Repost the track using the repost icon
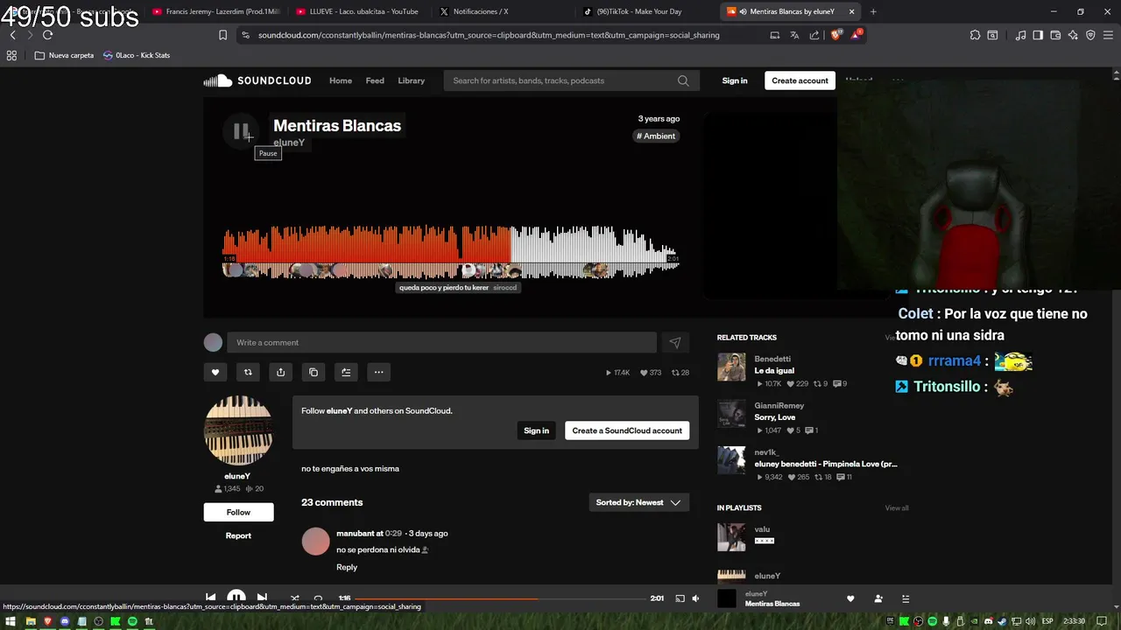 pos(248,372)
